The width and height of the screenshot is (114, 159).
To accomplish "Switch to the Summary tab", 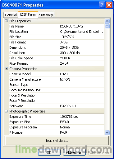I will 46,15.
